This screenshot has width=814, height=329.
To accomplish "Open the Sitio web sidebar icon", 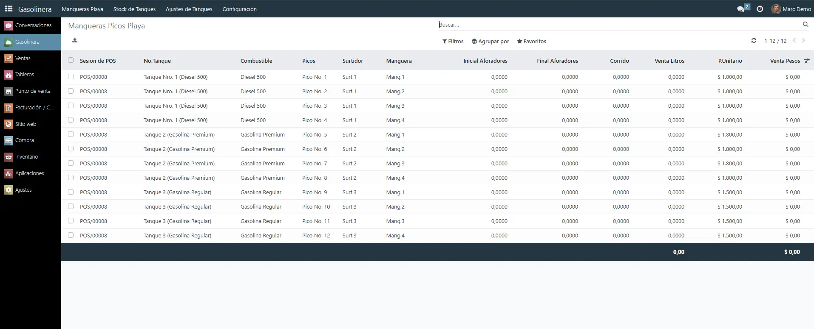I will click(9, 124).
